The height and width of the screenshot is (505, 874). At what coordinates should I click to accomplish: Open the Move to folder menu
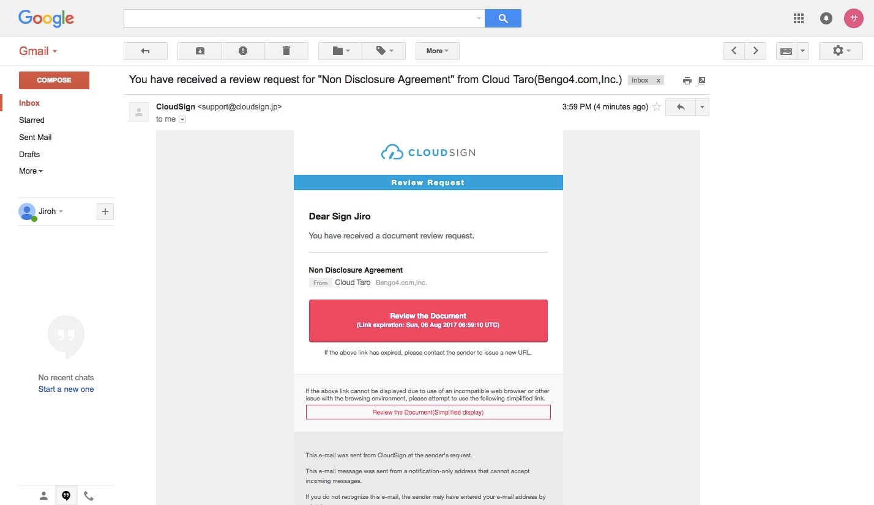(x=340, y=51)
